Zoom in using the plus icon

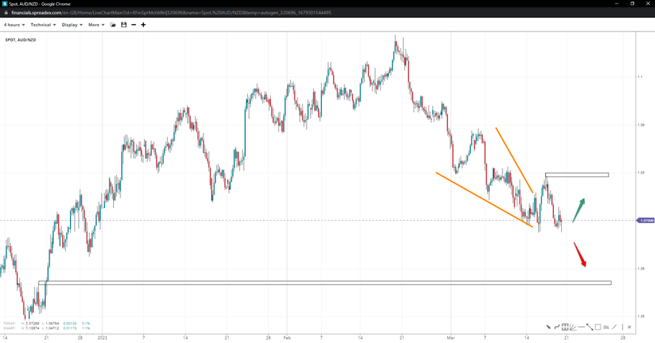pyautogui.click(x=143, y=25)
